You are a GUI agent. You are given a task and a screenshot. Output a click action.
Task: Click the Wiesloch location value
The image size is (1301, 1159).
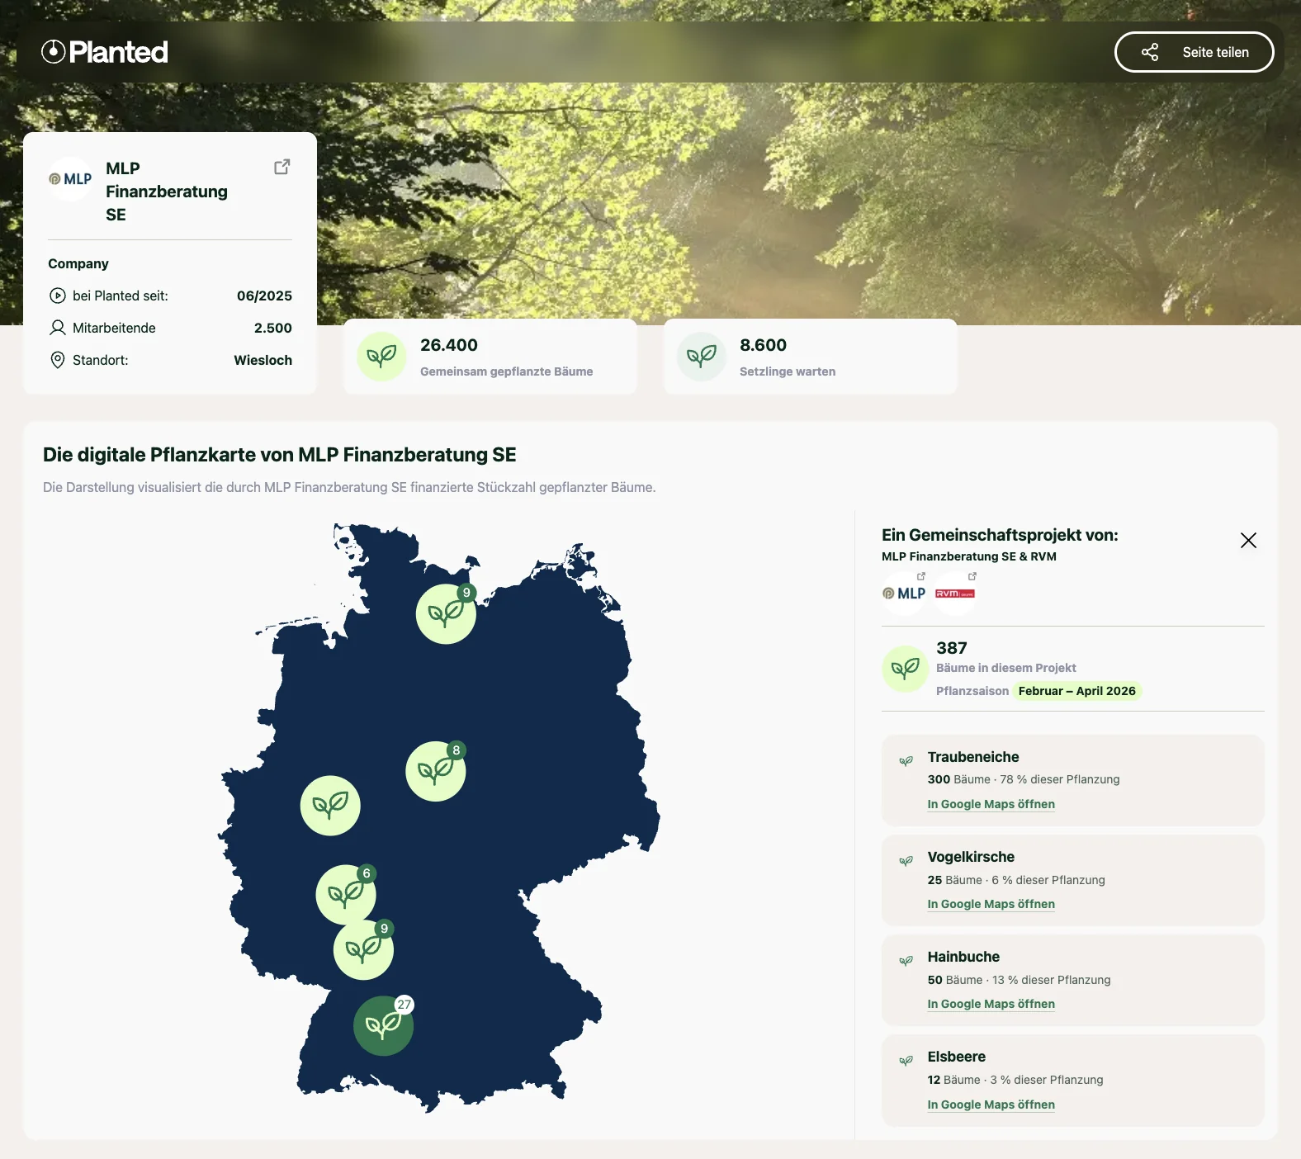pyautogui.click(x=263, y=360)
